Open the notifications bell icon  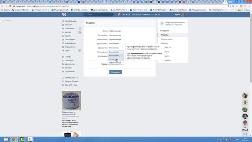point(119,15)
